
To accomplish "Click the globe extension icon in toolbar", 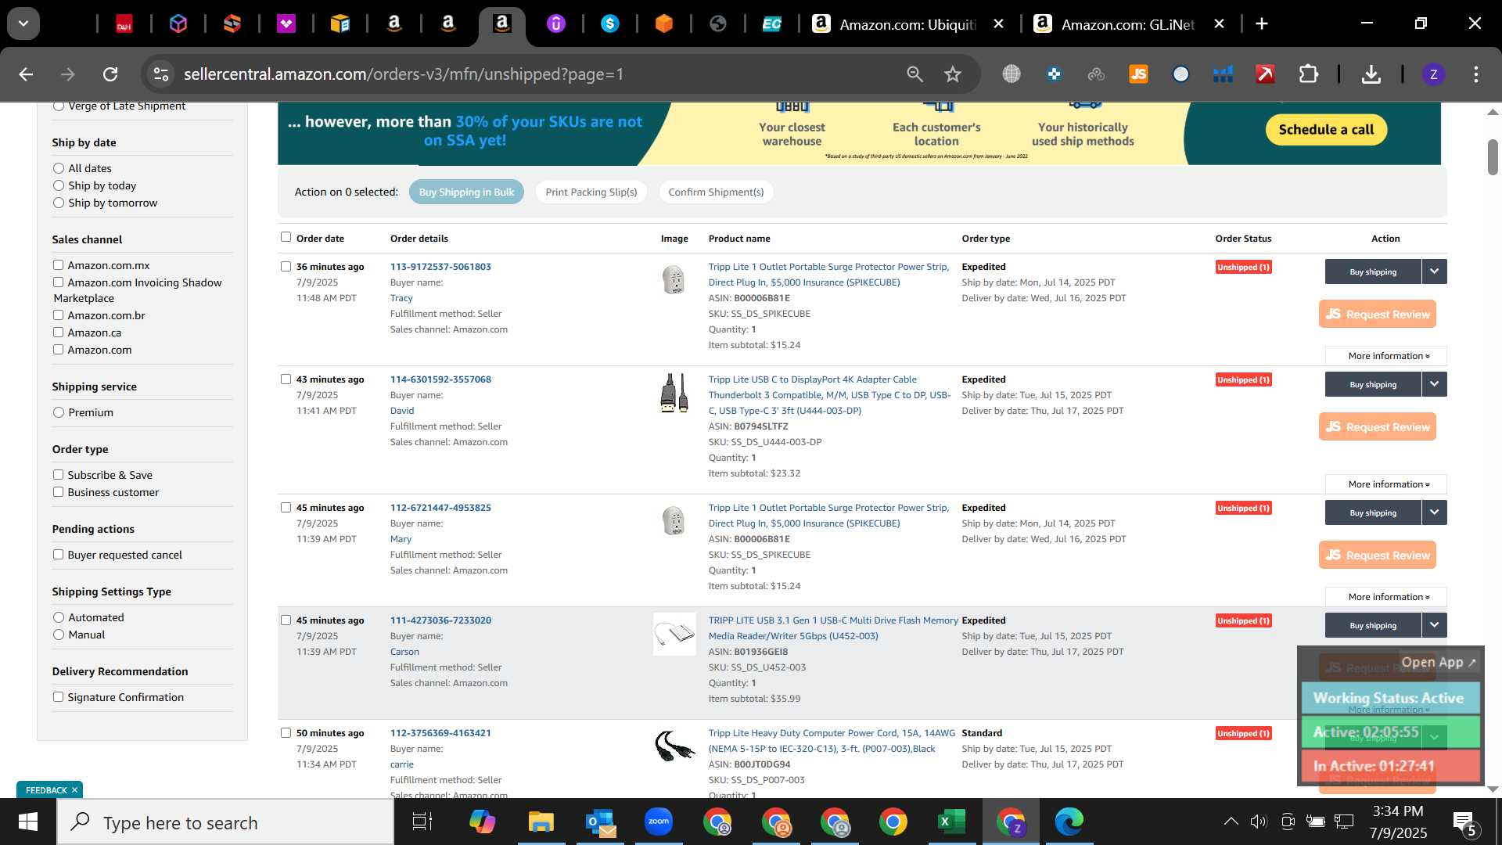I will (1012, 74).
